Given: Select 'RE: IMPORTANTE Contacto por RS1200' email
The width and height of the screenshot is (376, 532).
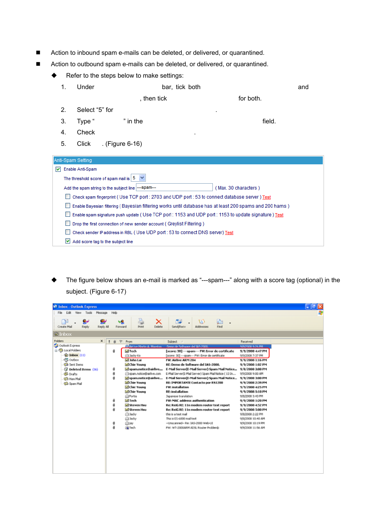Looking at the screenshot, I should coord(194,383).
